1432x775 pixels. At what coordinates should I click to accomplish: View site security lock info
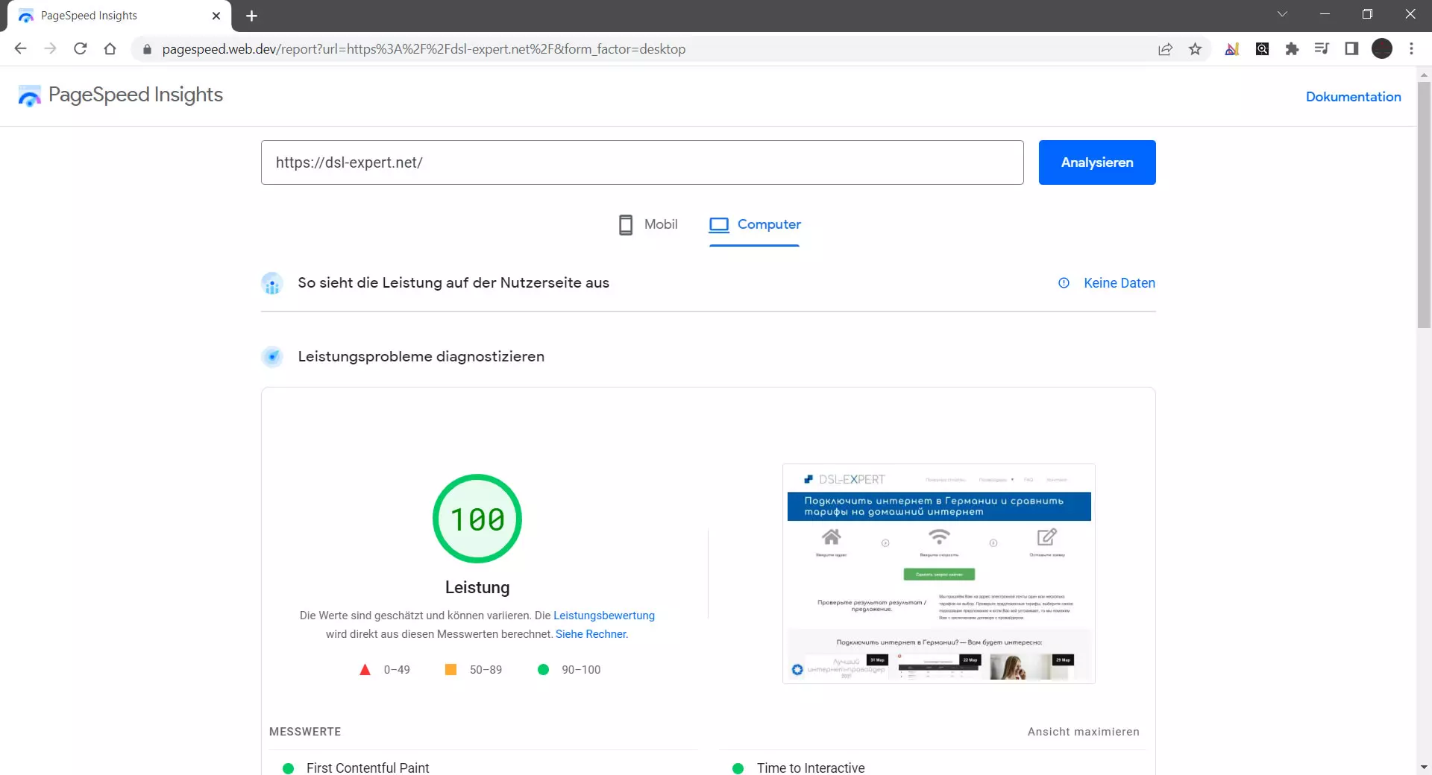pyautogui.click(x=147, y=49)
